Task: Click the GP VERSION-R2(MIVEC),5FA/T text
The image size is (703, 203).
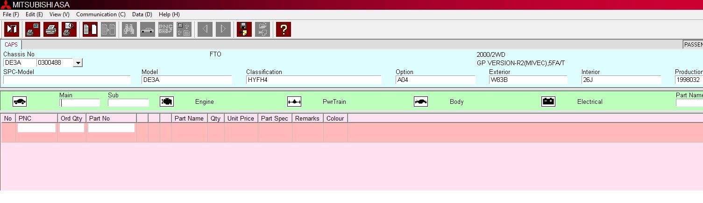Action: click(x=521, y=63)
